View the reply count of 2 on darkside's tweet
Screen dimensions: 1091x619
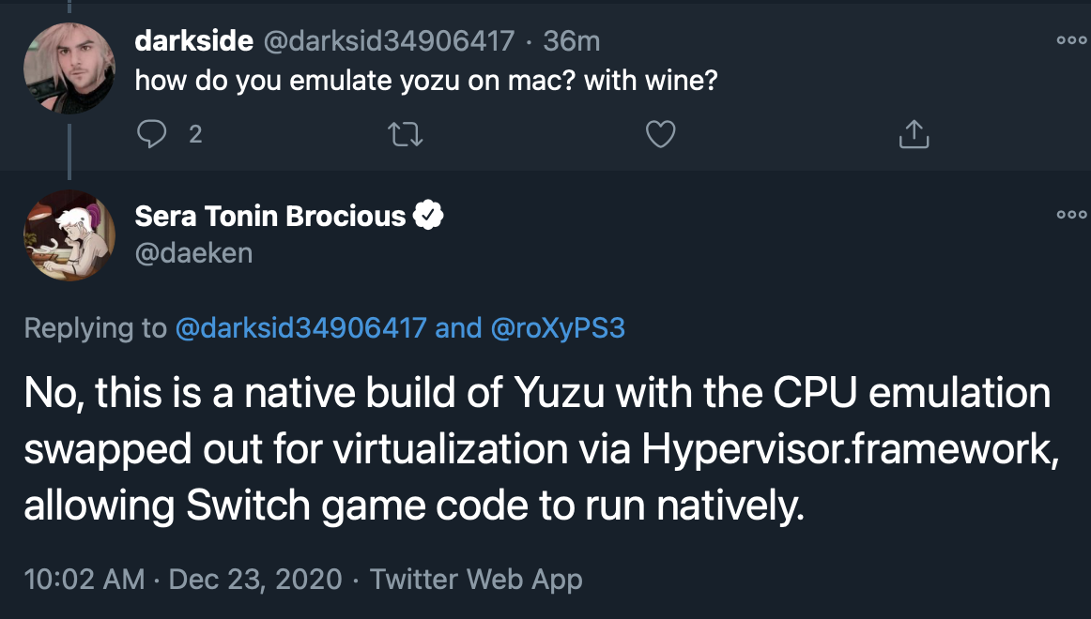(x=195, y=134)
